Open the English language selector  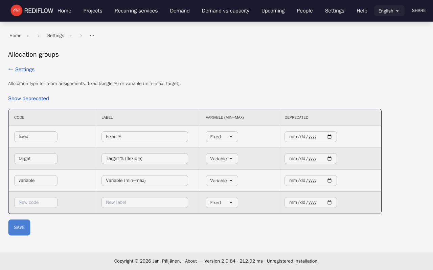point(389,10)
